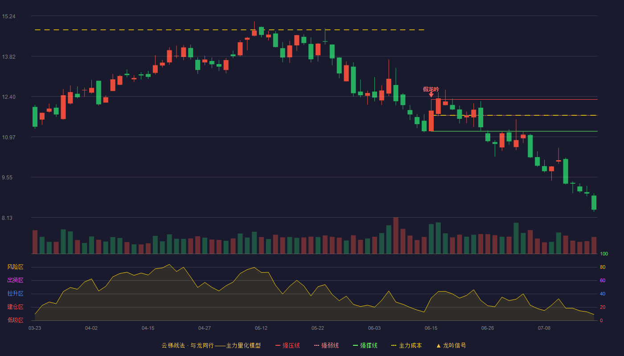Viewport: 624px width, 356px height.
Task: Select the 低吸区 zone label
Action: pyautogui.click(x=15, y=320)
